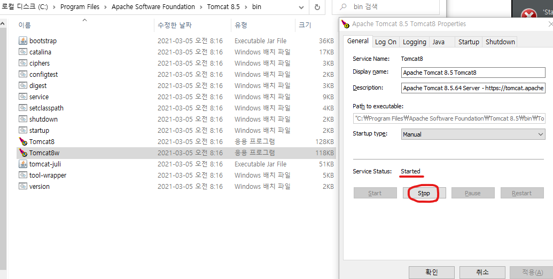This screenshot has height=279, width=553.
Task: Click the Executable Jar File type of bootstrap
Action: pyautogui.click(x=260, y=41)
